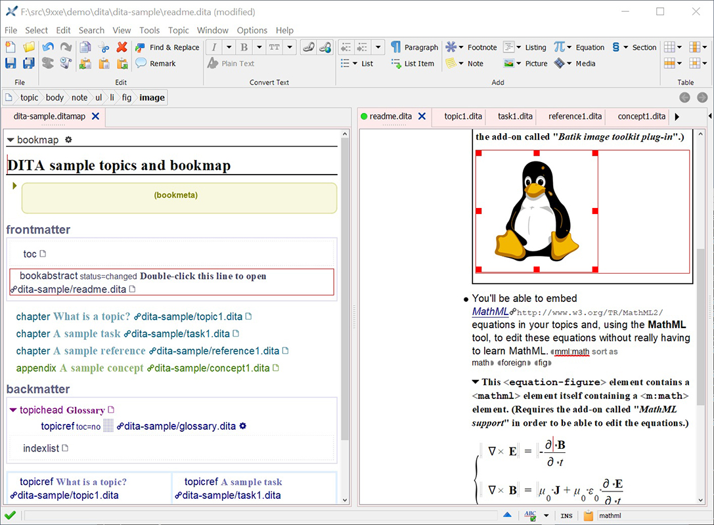Toggle italic text formatting
Image resolution: width=714 pixels, height=525 pixels.
point(214,47)
